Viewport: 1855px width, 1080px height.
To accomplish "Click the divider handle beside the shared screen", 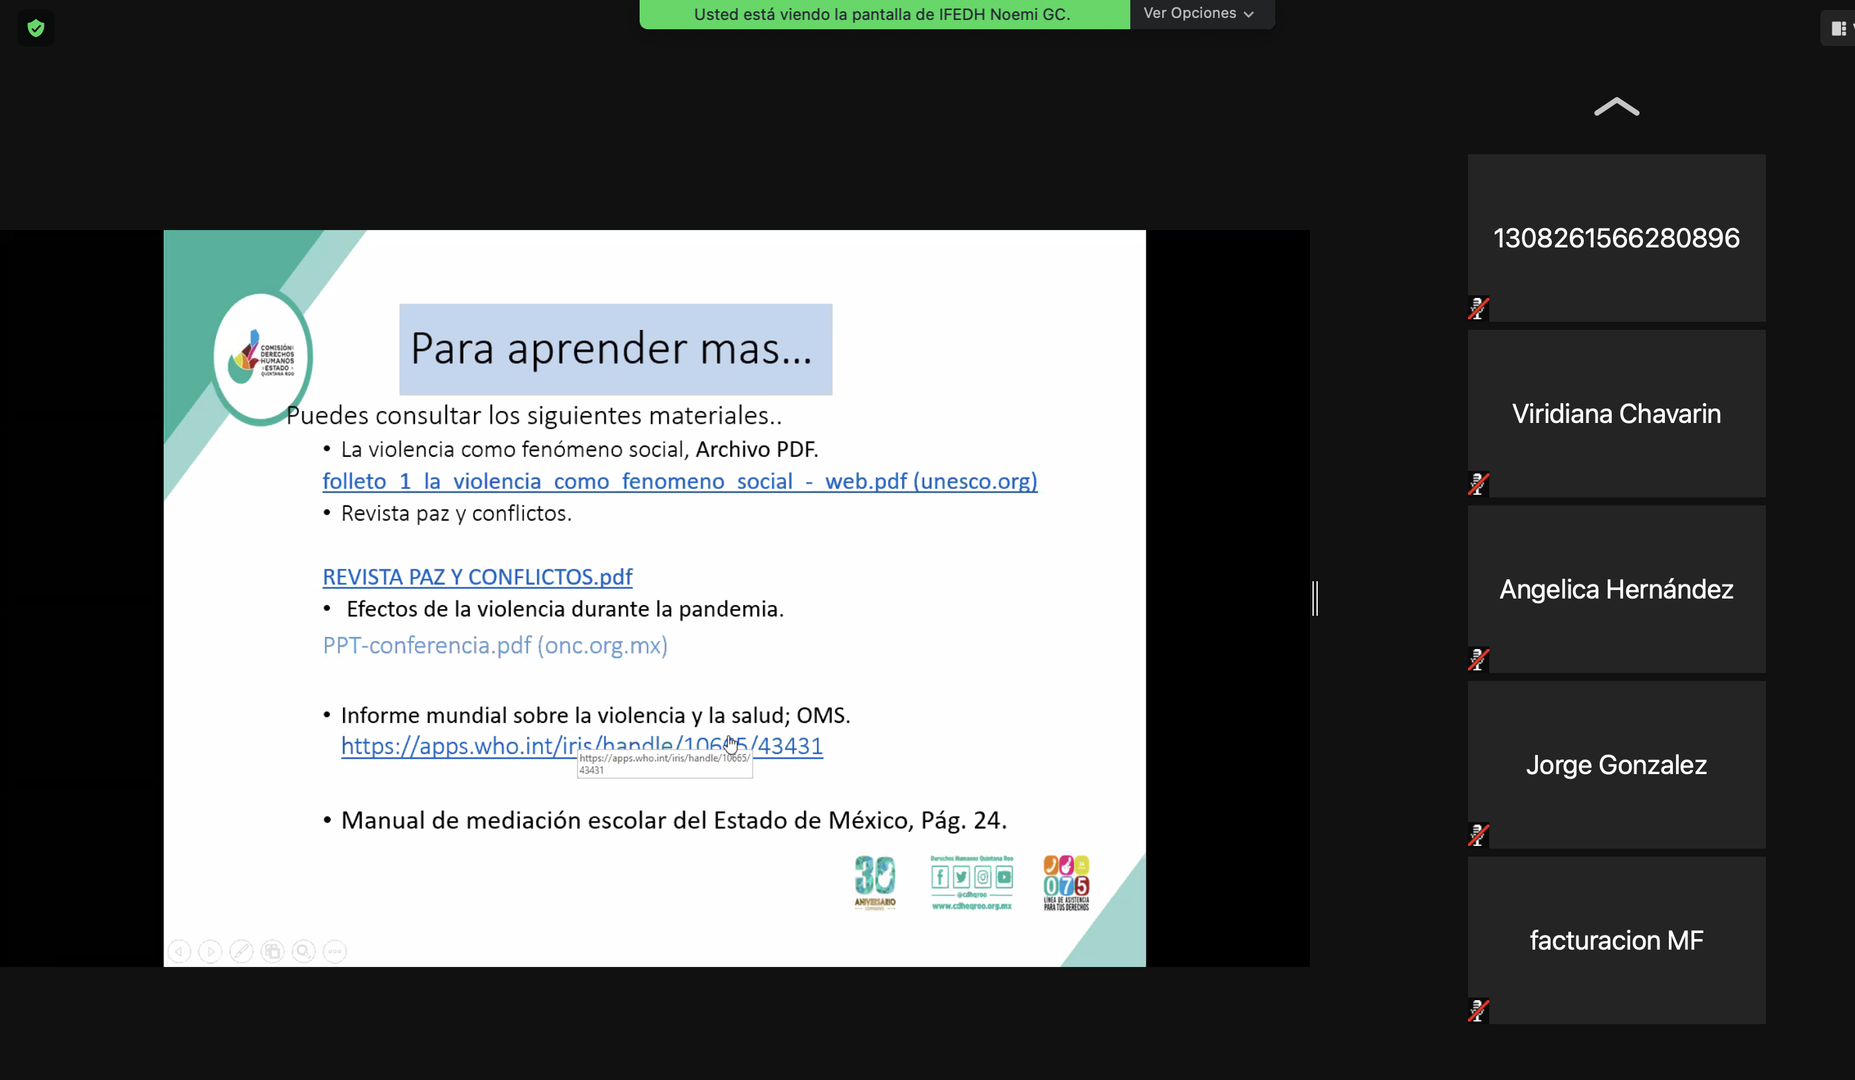I will 1314,598.
